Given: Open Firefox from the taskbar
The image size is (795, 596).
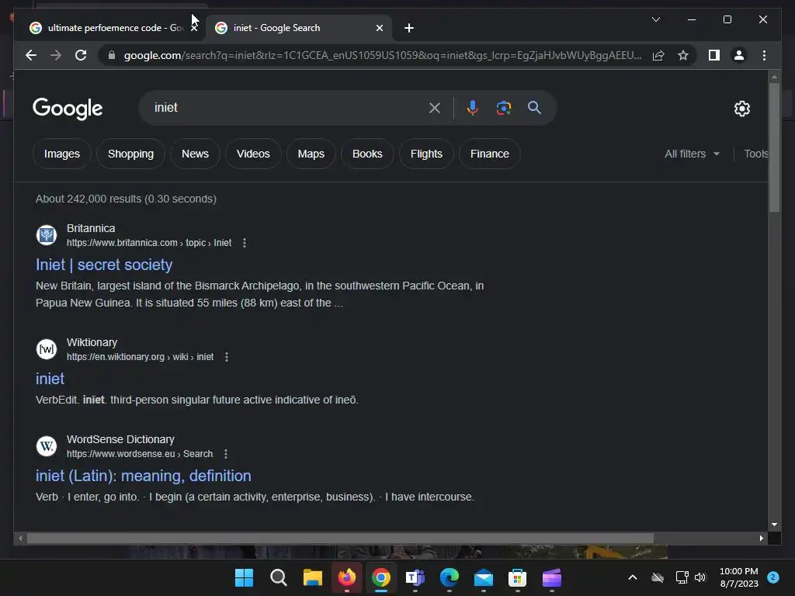Looking at the screenshot, I should point(347,577).
